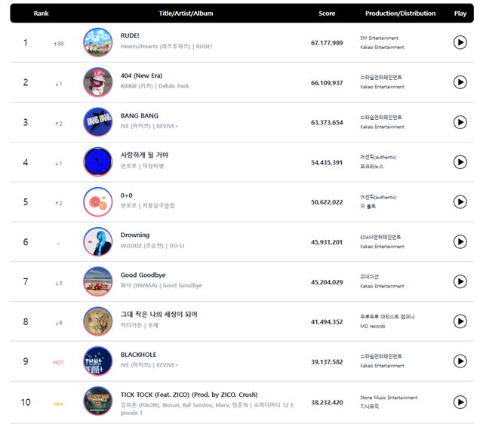Screen dimensions: 483x424
Task: Play TICK TOCK (Feat. ZICO)
Action: [460, 401]
